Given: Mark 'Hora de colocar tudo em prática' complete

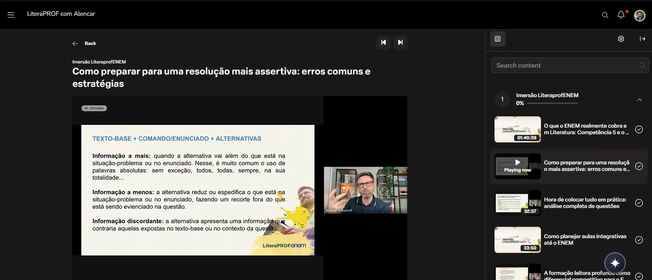Looking at the screenshot, I should (639, 203).
